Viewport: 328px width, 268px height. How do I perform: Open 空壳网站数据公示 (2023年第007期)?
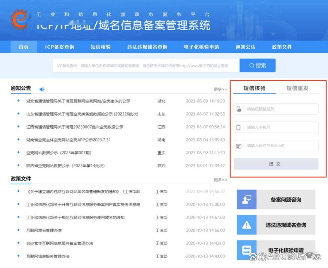pos(59,153)
